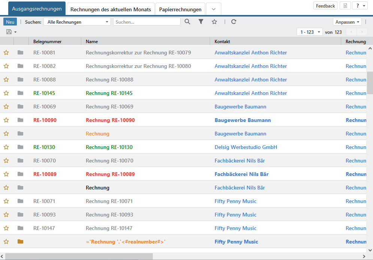Click the favorites star in the search toolbar
Image resolution: width=373 pixels, height=260 pixels.
[214, 22]
